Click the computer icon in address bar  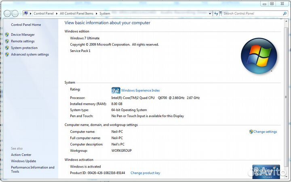click(26, 13)
